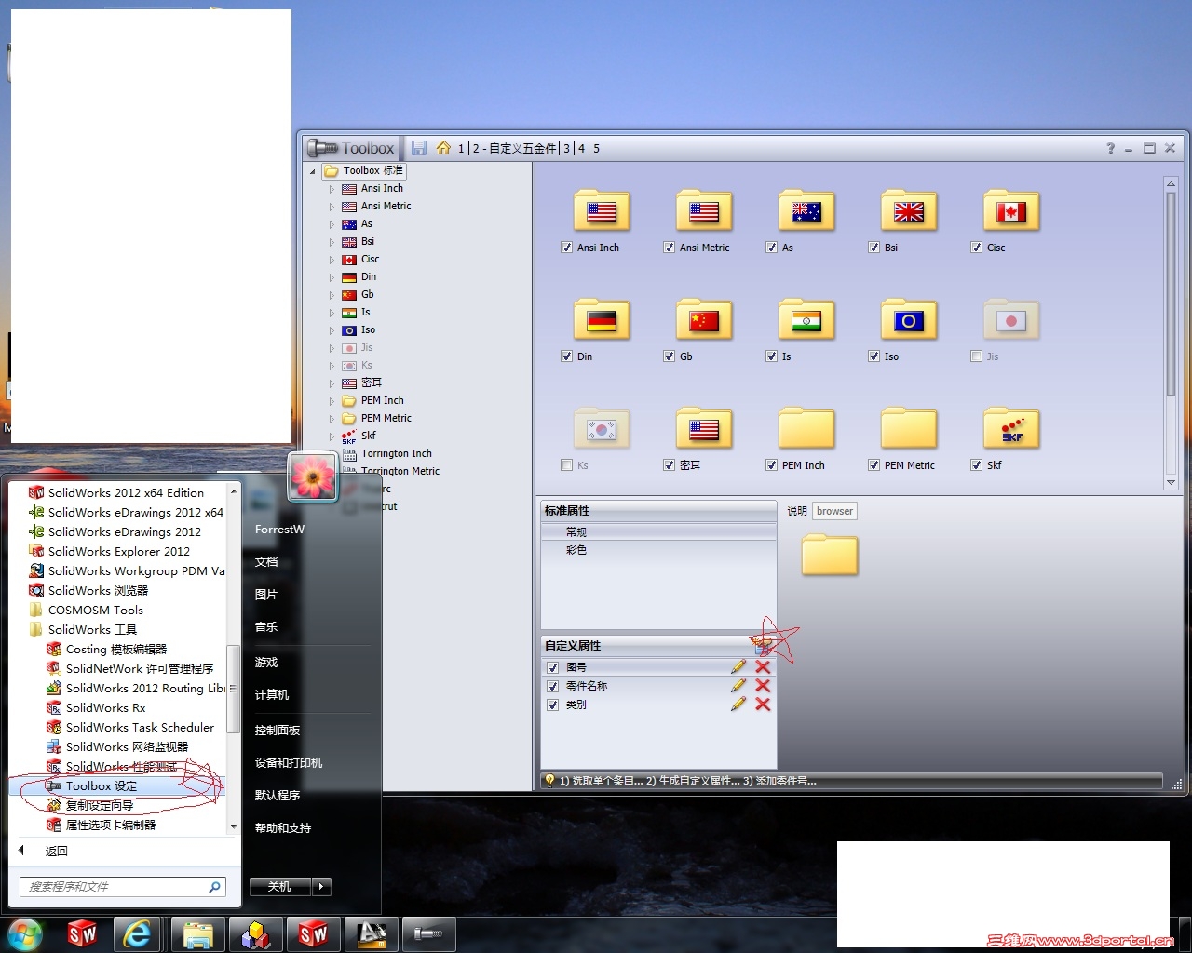The width and height of the screenshot is (1192, 953).
Task: Disable the Din standard checkbox
Action: (x=566, y=356)
